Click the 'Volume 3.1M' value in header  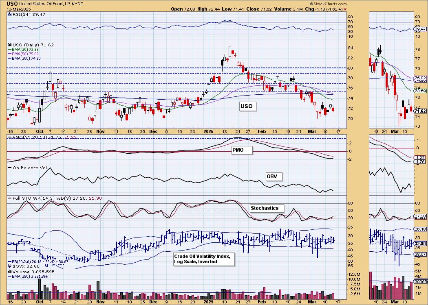click(x=289, y=9)
